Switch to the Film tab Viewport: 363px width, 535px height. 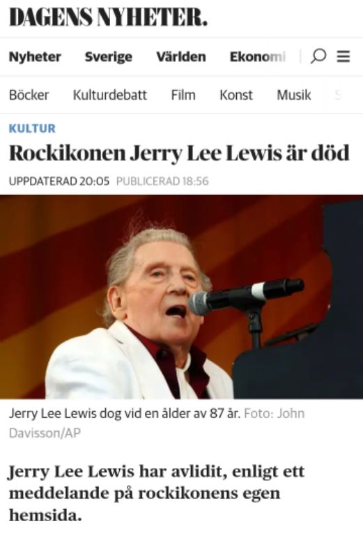click(183, 95)
